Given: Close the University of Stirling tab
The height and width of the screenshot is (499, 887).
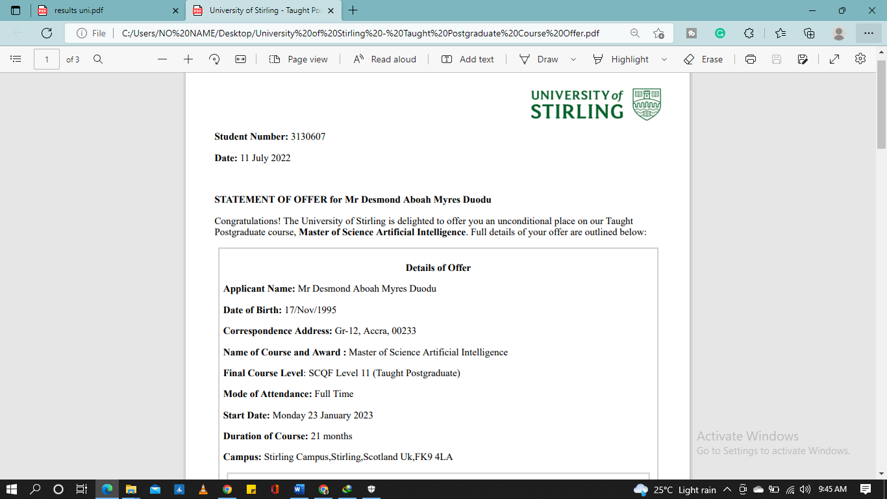Looking at the screenshot, I should click(331, 10).
